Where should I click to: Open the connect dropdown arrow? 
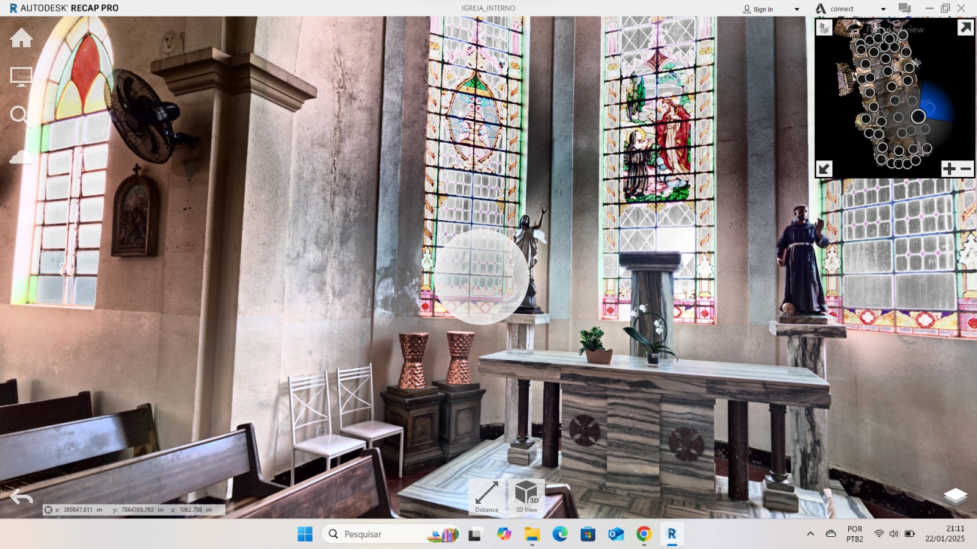(883, 9)
